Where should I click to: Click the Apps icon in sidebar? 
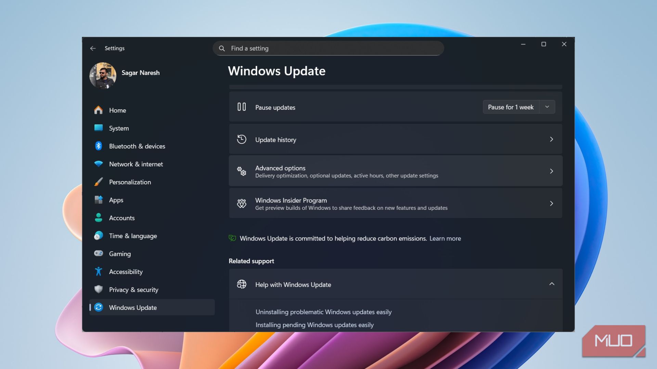(x=99, y=200)
